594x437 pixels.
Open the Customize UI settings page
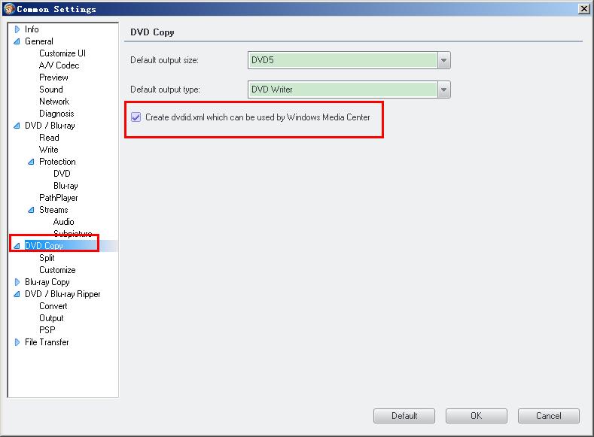pos(62,53)
